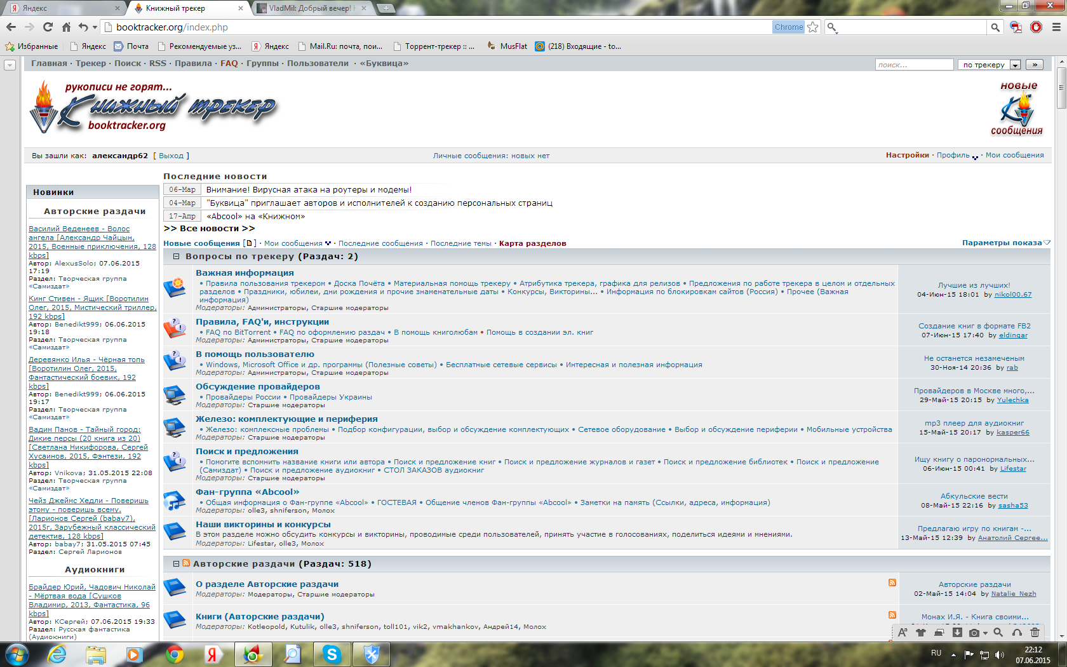This screenshot has width=1067, height=667.
Task: Click the AdBlock stop-sign extension icon
Action: coord(1036,27)
